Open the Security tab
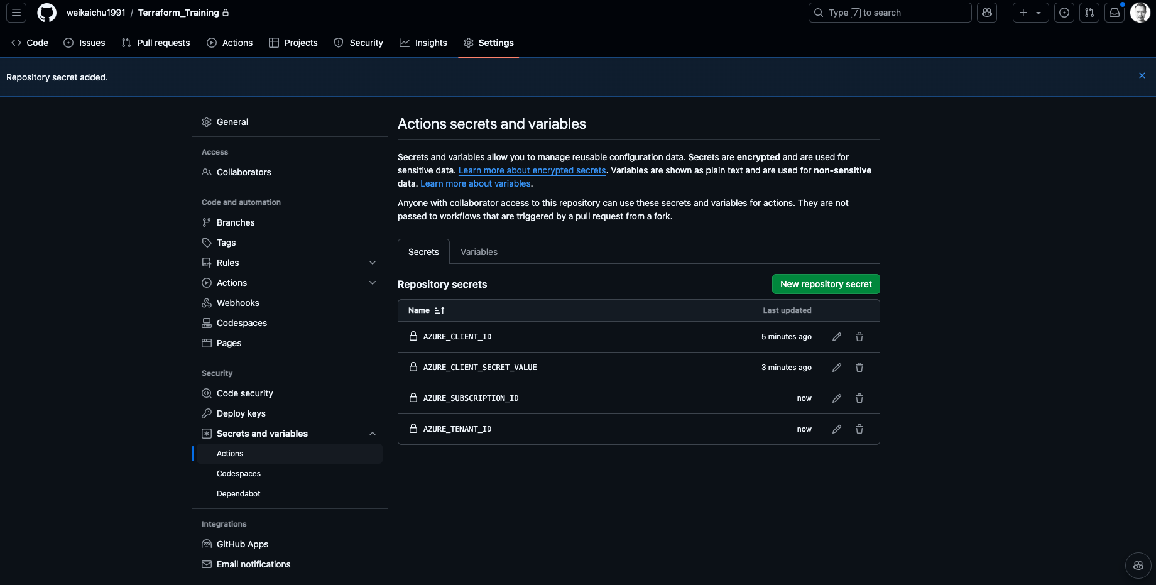This screenshot has width=1156, height=585. click(359, 43)
